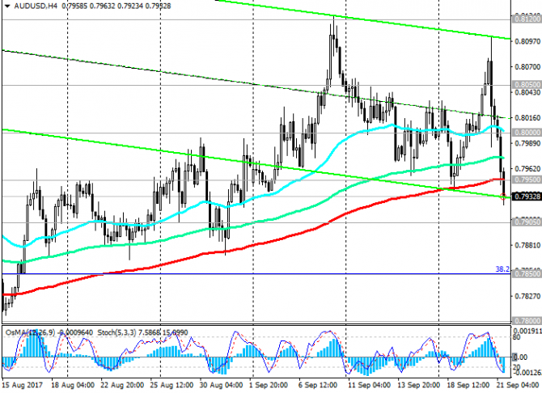The width and height of the screenshot is (542, 393).
Task: Click the 25 Aug 12:00 time label
Action: [171, 385]
